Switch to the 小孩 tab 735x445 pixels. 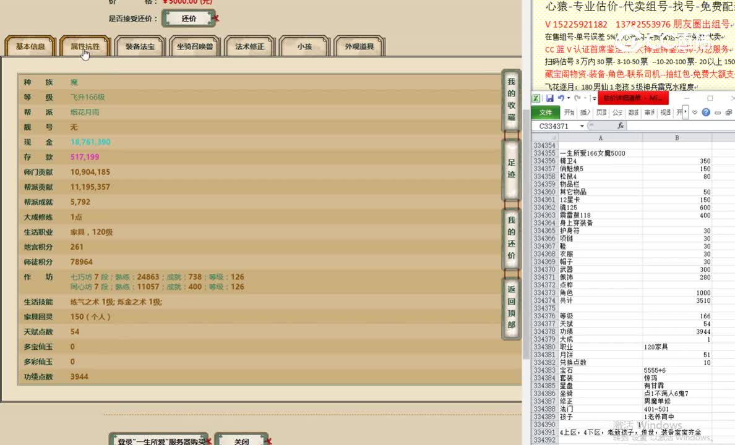(304, 45)
